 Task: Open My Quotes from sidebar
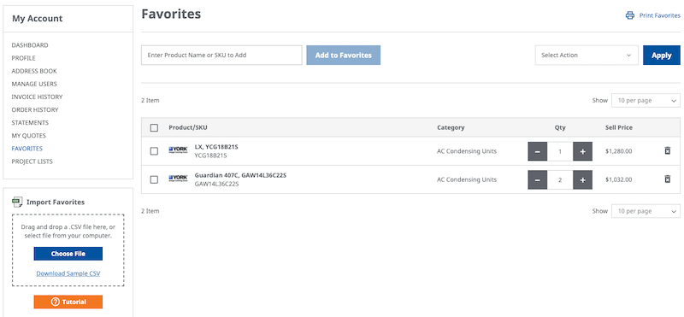click(x=29, y=136)
